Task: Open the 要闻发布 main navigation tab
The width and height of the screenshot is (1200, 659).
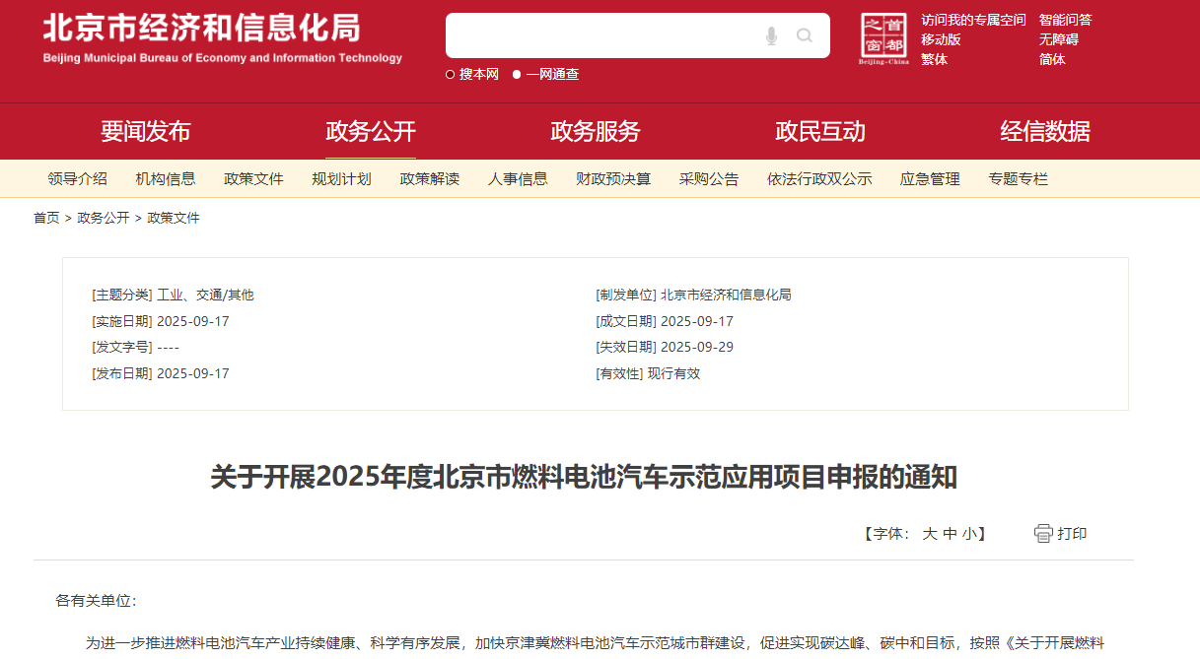Action: click(x=145, y=131)
